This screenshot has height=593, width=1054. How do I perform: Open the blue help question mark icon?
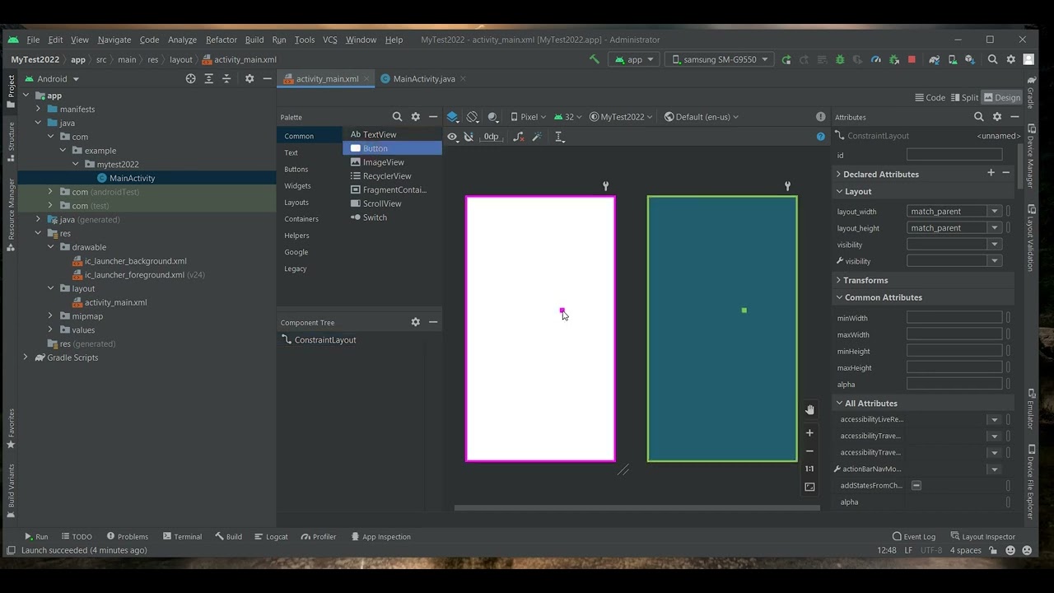click(820, 137)
